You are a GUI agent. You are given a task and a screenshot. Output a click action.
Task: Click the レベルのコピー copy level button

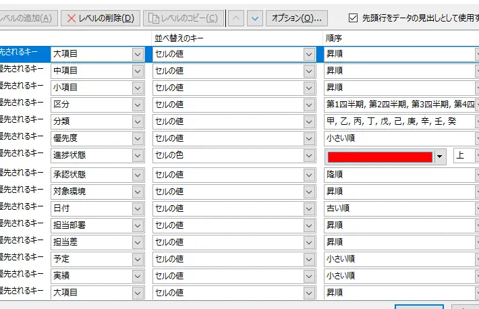pyautogui.click(x=184, y=18)
